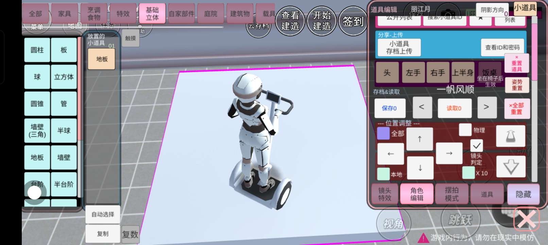
Task: Tap the 复制 copy button
Action: [x=103, y=234]
